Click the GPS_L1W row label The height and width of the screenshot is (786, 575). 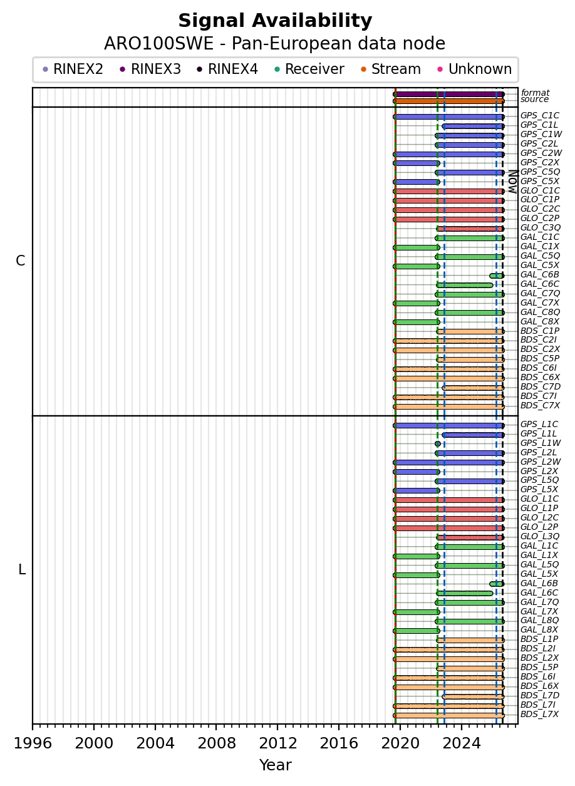click(x=541, y=443)
